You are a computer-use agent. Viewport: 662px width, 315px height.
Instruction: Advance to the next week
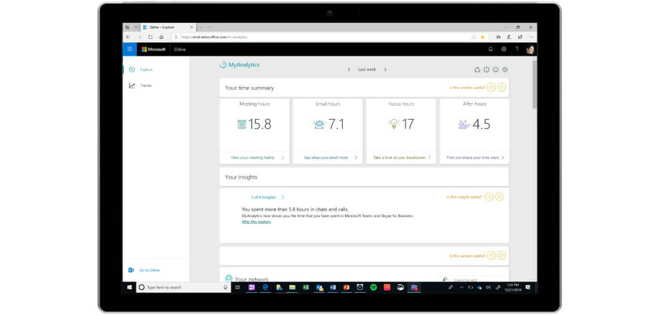pyautogui.click(x=385, y=70)
